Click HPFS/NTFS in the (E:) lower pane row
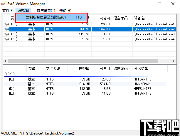Image resolution: width=180 pixels, height=136 pixels. click(x=142, y=93)
